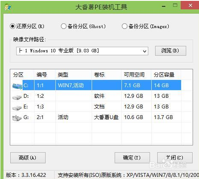Click the 关闭 (C) button
The image size is (199, 179).
pos(175,158)
